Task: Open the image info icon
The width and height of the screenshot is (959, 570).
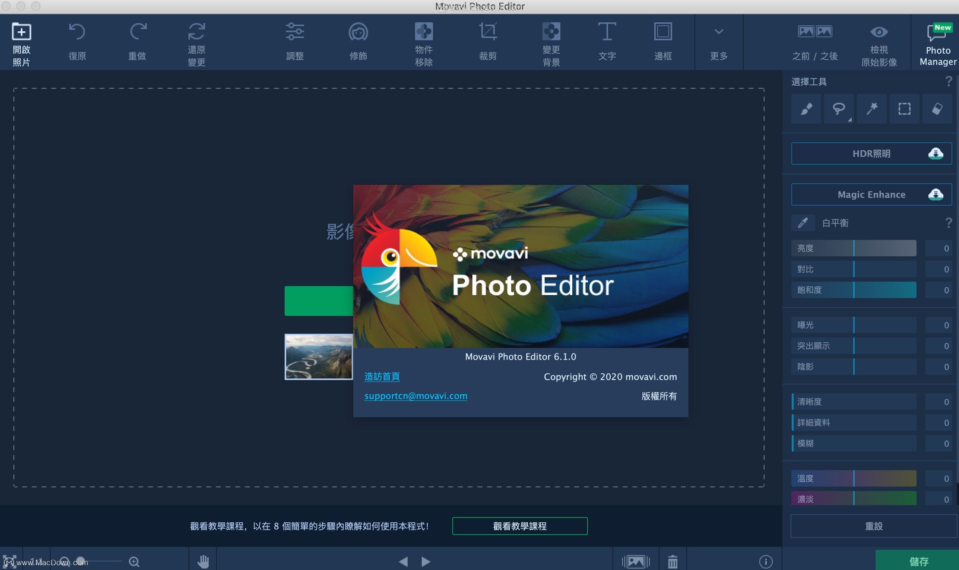Action: [766, 561]
